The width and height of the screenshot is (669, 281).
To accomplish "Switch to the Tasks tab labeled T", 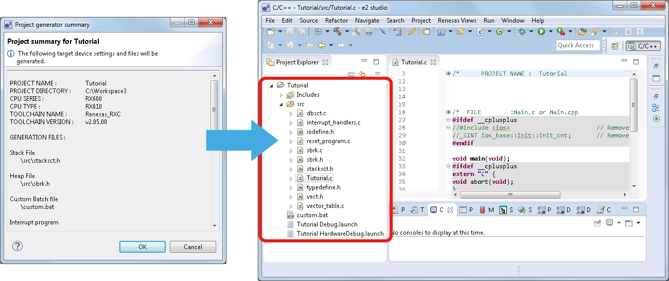I will click(x=417, y=210).
